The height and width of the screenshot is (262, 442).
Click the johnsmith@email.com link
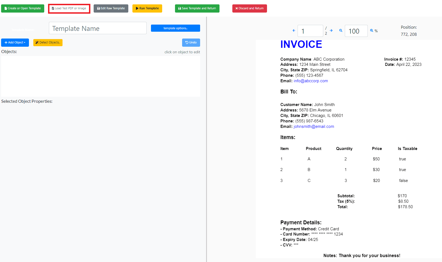coord(314,126)
